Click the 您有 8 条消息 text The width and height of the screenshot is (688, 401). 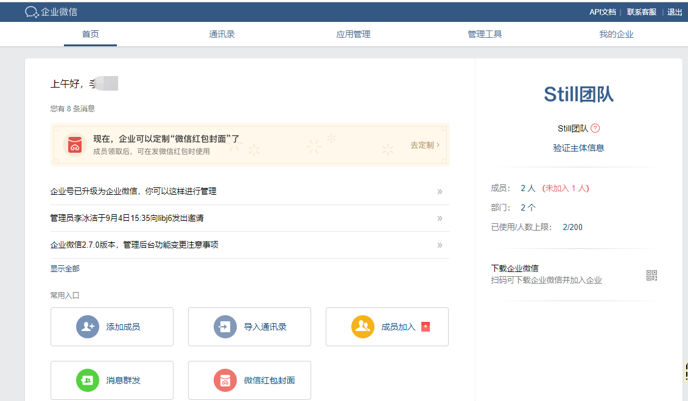72,109
